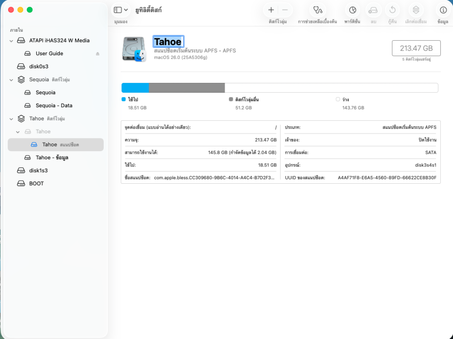Click the macOS 26.0 (25A5306g) version text
The height and width of the screenshot is (339, 453).
(181, 57)
